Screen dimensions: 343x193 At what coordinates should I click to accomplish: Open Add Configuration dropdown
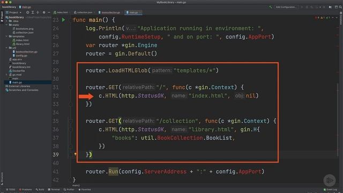pyautogui.click(x=286, y=7)
